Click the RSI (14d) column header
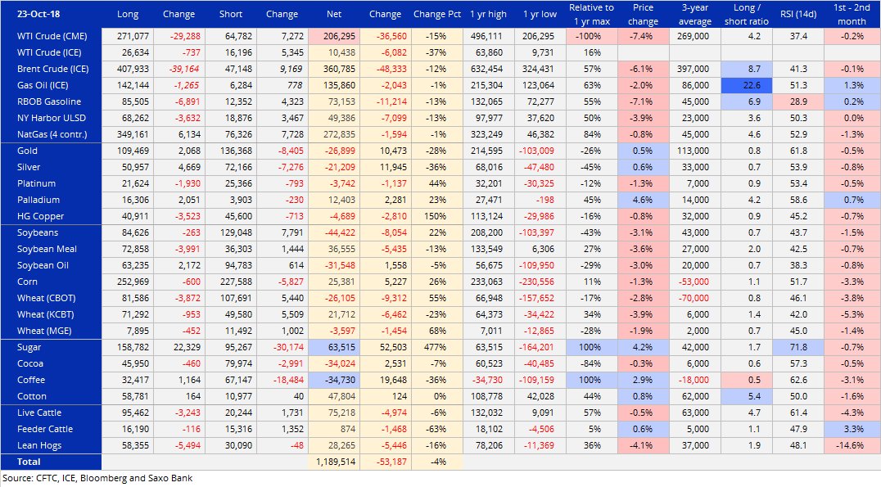 point(793,14)
